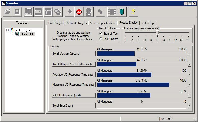Minimize the Iometer window
This screenshot has height=122, width=198.
186,3
